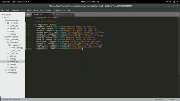
Task: Open __init__.py under djangoproject
Action: pos(14,26)
